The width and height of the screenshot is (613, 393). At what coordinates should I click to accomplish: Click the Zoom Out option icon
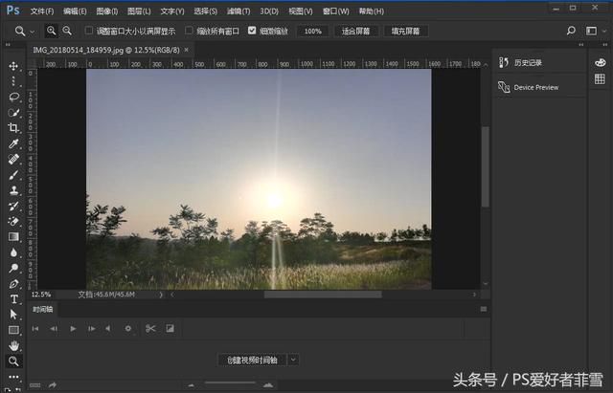pos(67,31)
